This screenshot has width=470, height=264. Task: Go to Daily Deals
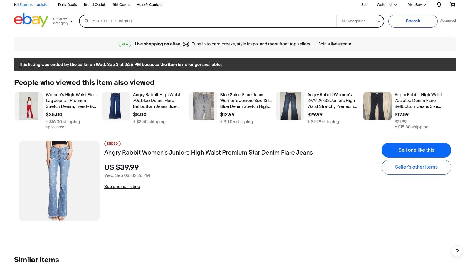pos(67,5)
